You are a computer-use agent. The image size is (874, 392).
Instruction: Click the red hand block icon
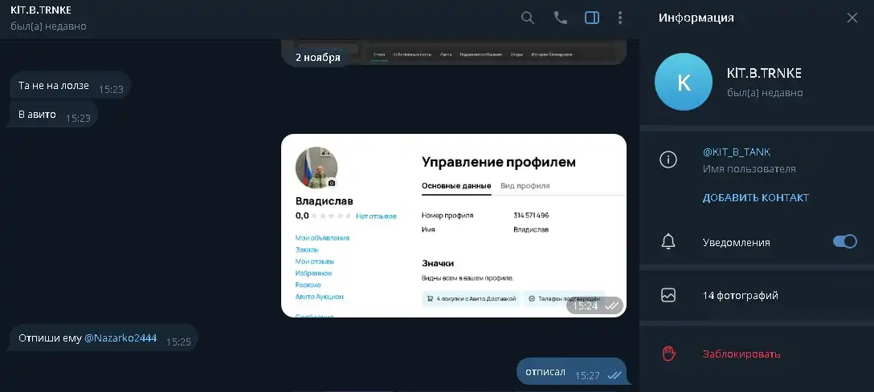[x=668, y=354]
